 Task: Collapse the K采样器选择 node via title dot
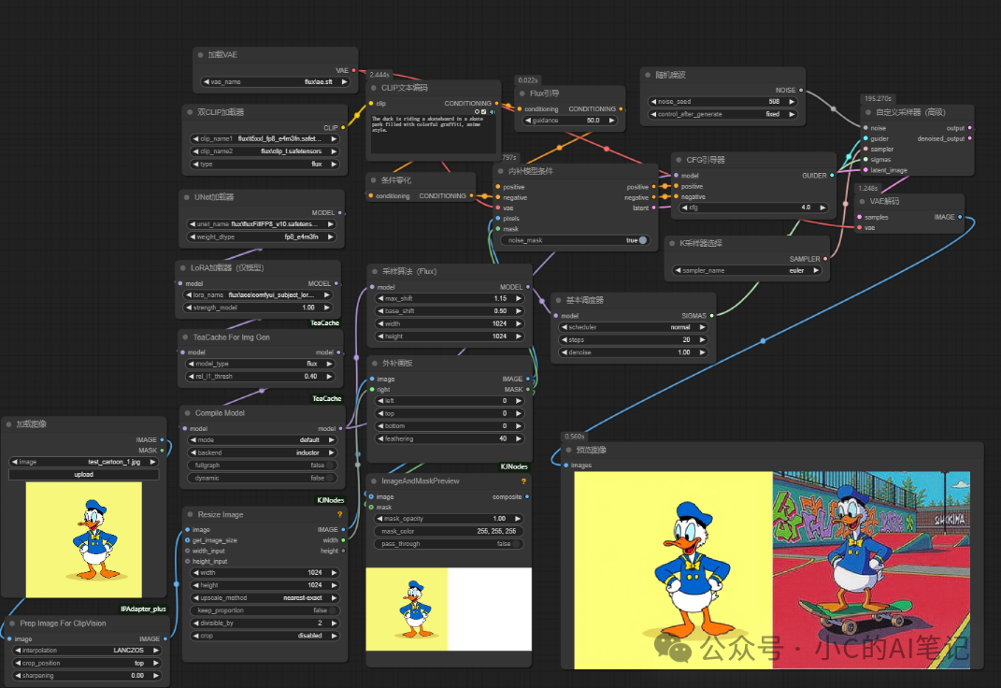(x=672, y=244)
